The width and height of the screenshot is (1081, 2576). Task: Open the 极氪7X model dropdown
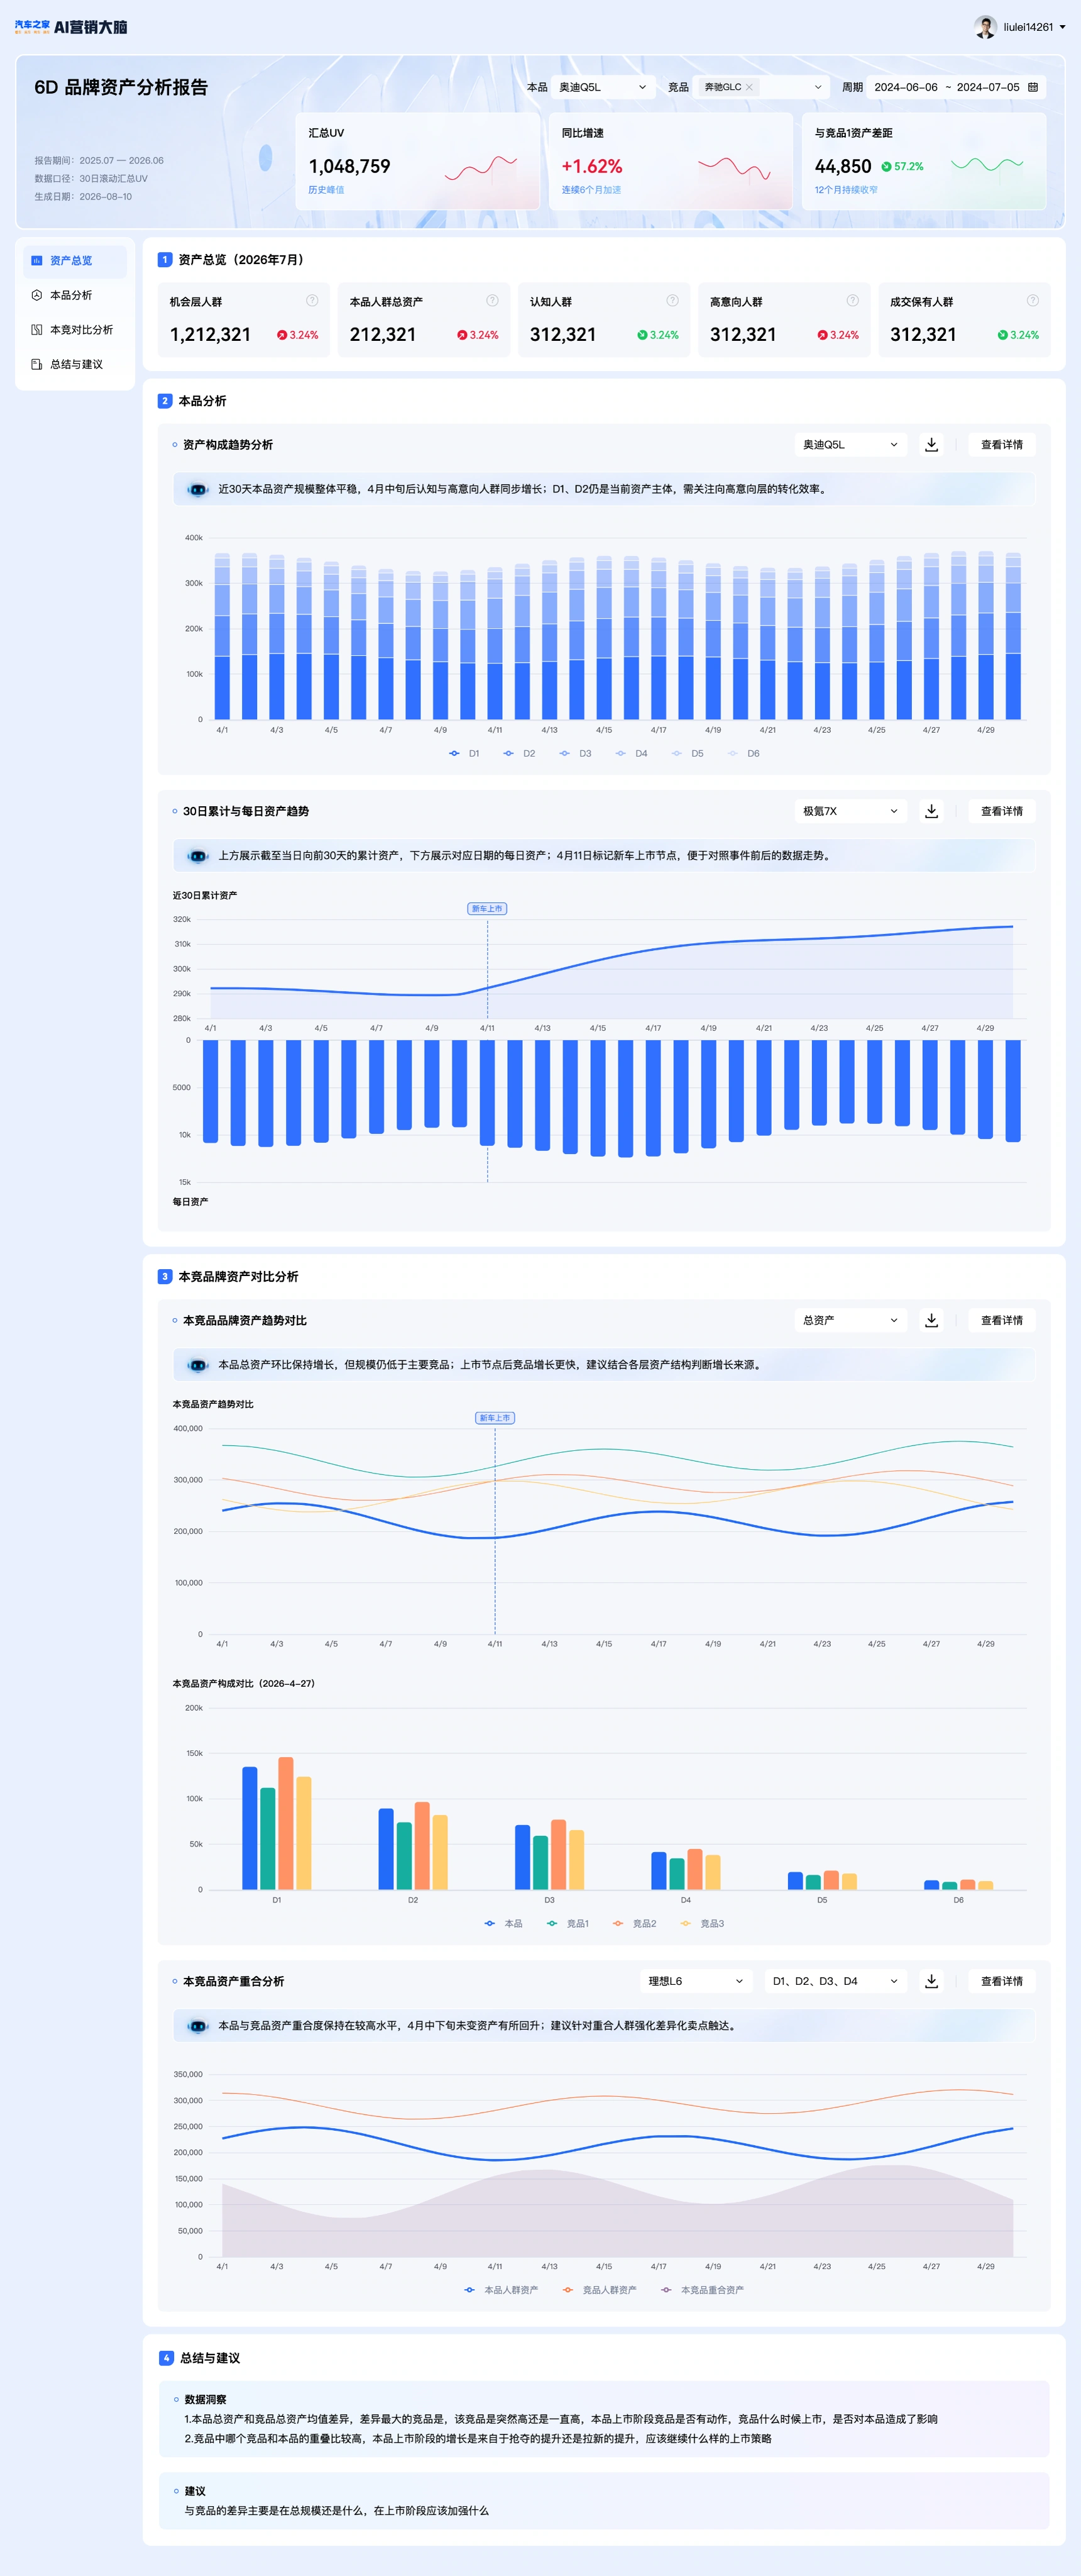click(850, 811)
